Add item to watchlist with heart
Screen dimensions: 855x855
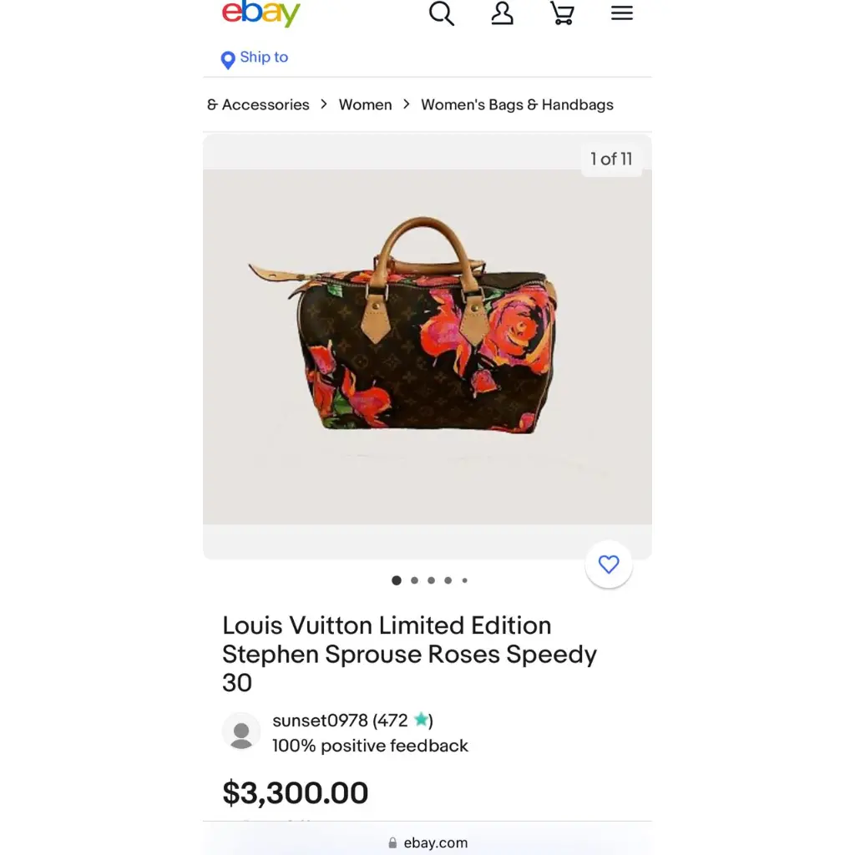pyautogui.click(x=609, y=564)
